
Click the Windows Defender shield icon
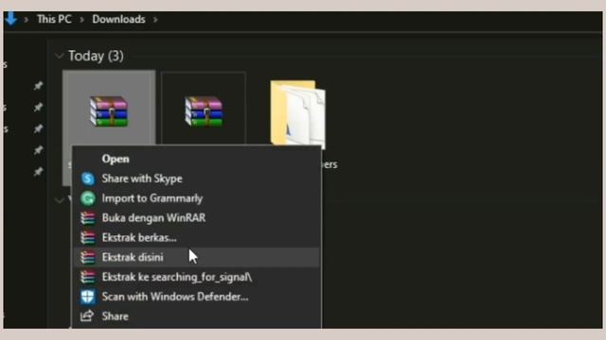click(x=88, y=297)
